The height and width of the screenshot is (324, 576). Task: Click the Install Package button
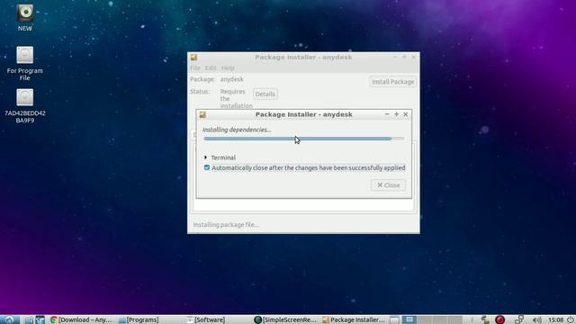coord(392,82)
